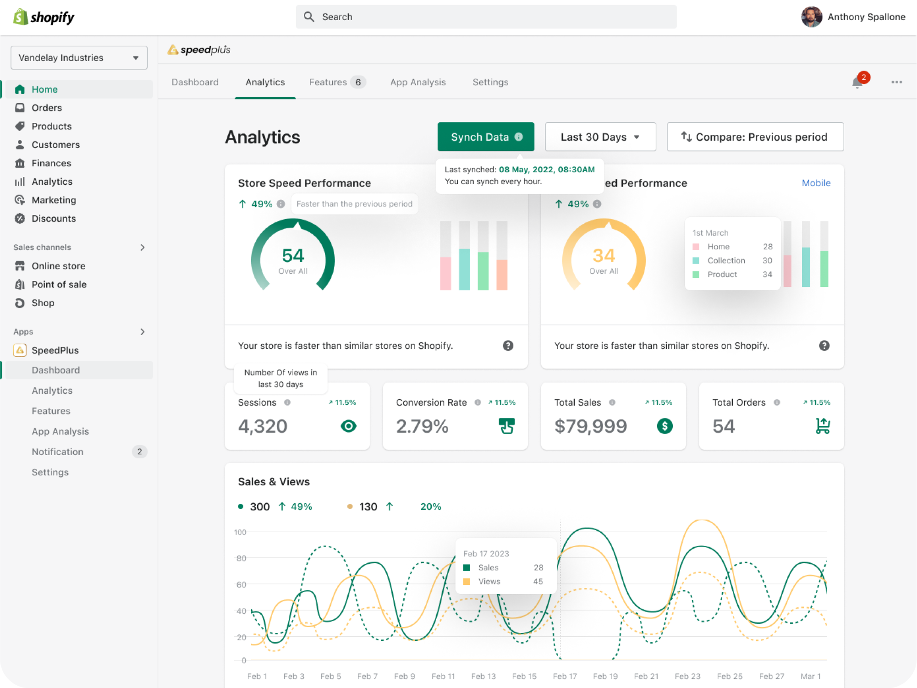Open Discounts from sidebar
This screenshot has height=688, width=917.
point(54,219)
